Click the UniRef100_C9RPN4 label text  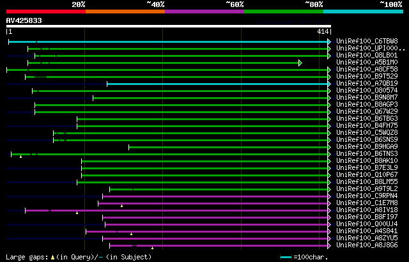tap(367, 196)
